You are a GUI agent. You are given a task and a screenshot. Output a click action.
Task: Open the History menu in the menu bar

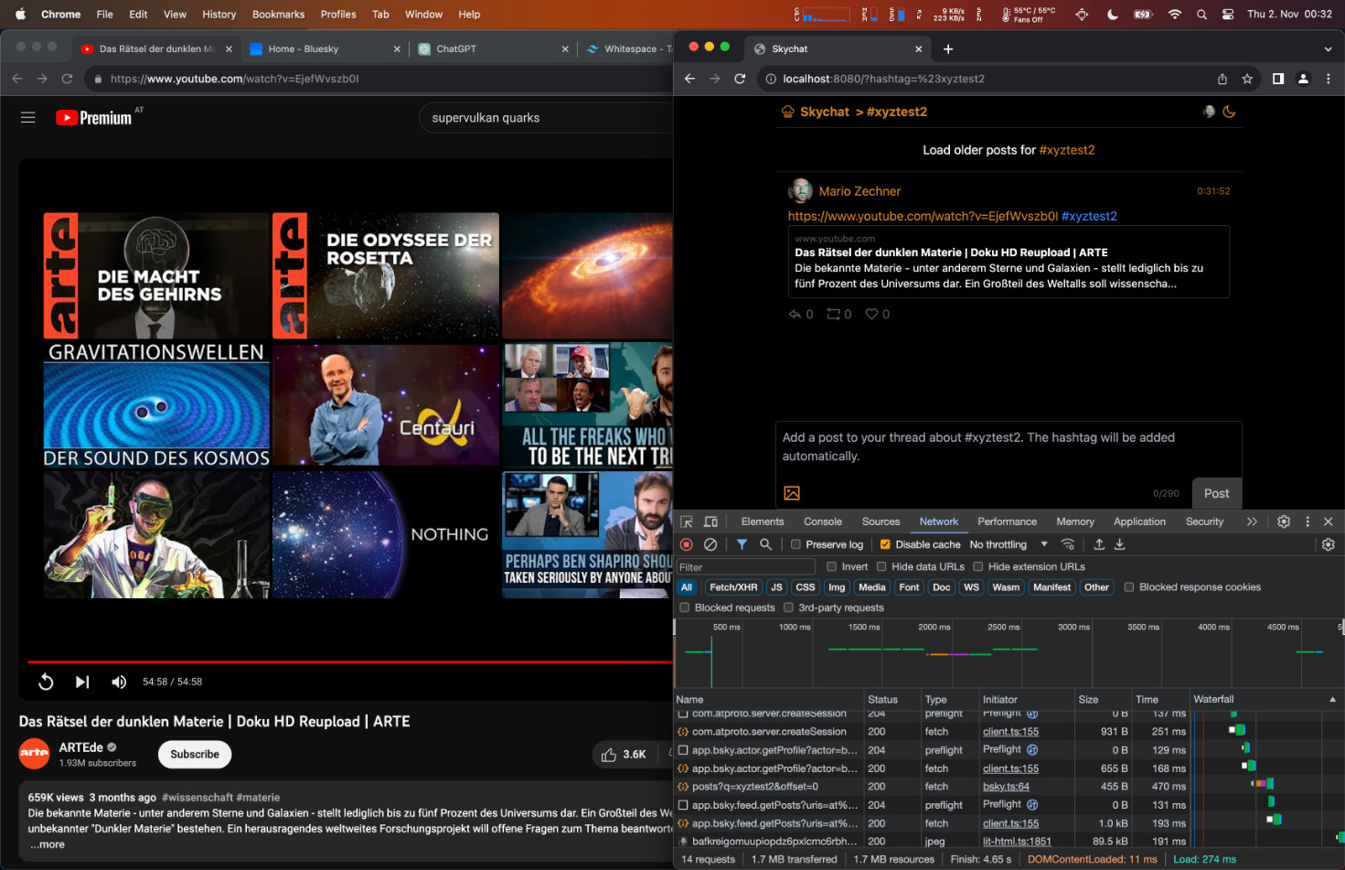[x=219, y=14]
